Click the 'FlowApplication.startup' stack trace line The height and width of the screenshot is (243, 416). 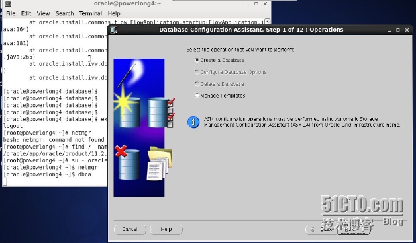146,22
